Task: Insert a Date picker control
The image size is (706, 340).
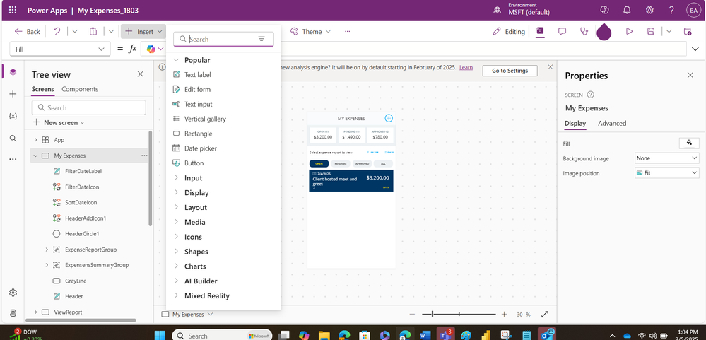Action: click(201, 148)
